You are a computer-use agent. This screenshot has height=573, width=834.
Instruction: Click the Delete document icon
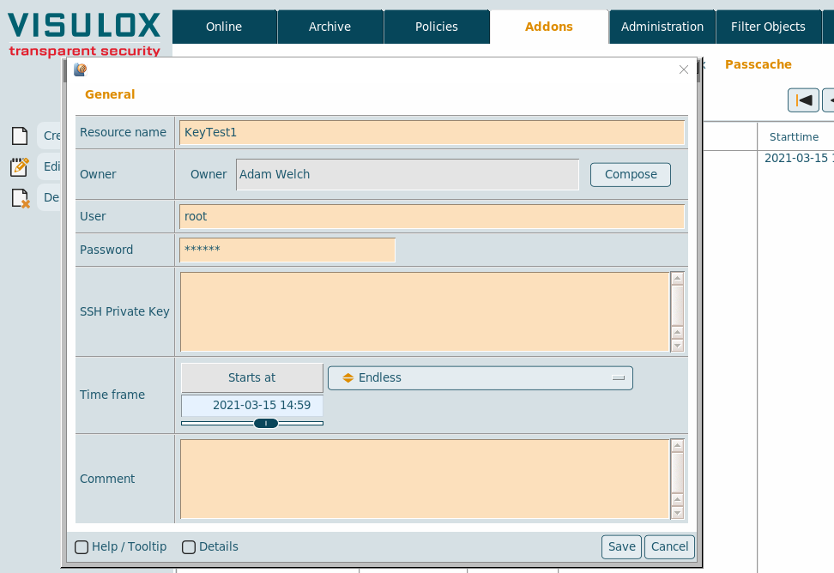tap(20, 197)
